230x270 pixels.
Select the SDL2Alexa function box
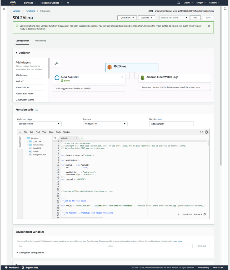132,67
